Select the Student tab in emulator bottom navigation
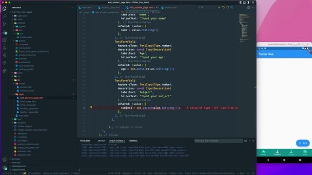 277,153
